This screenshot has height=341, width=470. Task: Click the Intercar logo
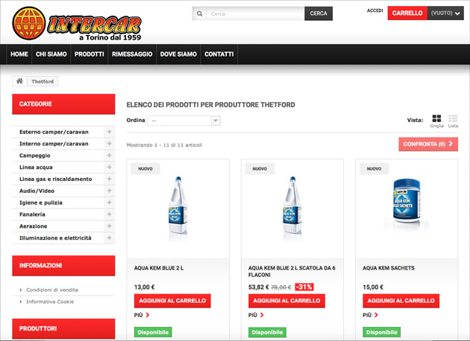pyautogui.click(x=76, y=22)
